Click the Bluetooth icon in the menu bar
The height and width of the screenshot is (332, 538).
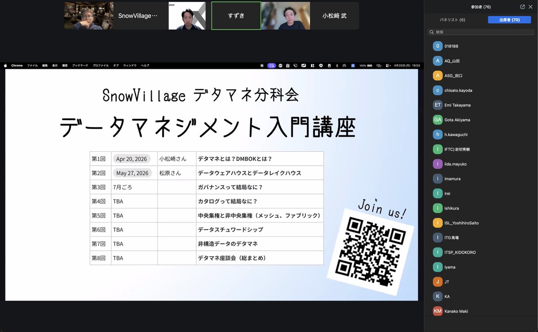pyautogui.click(x=337, y=65)
